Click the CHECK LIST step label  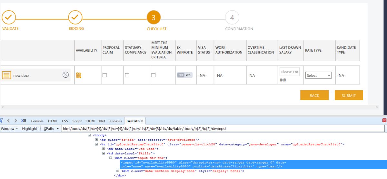(x=157, y=29)
